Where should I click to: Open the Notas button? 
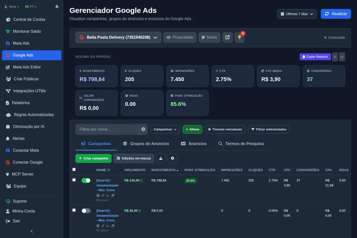coord(209,37)
